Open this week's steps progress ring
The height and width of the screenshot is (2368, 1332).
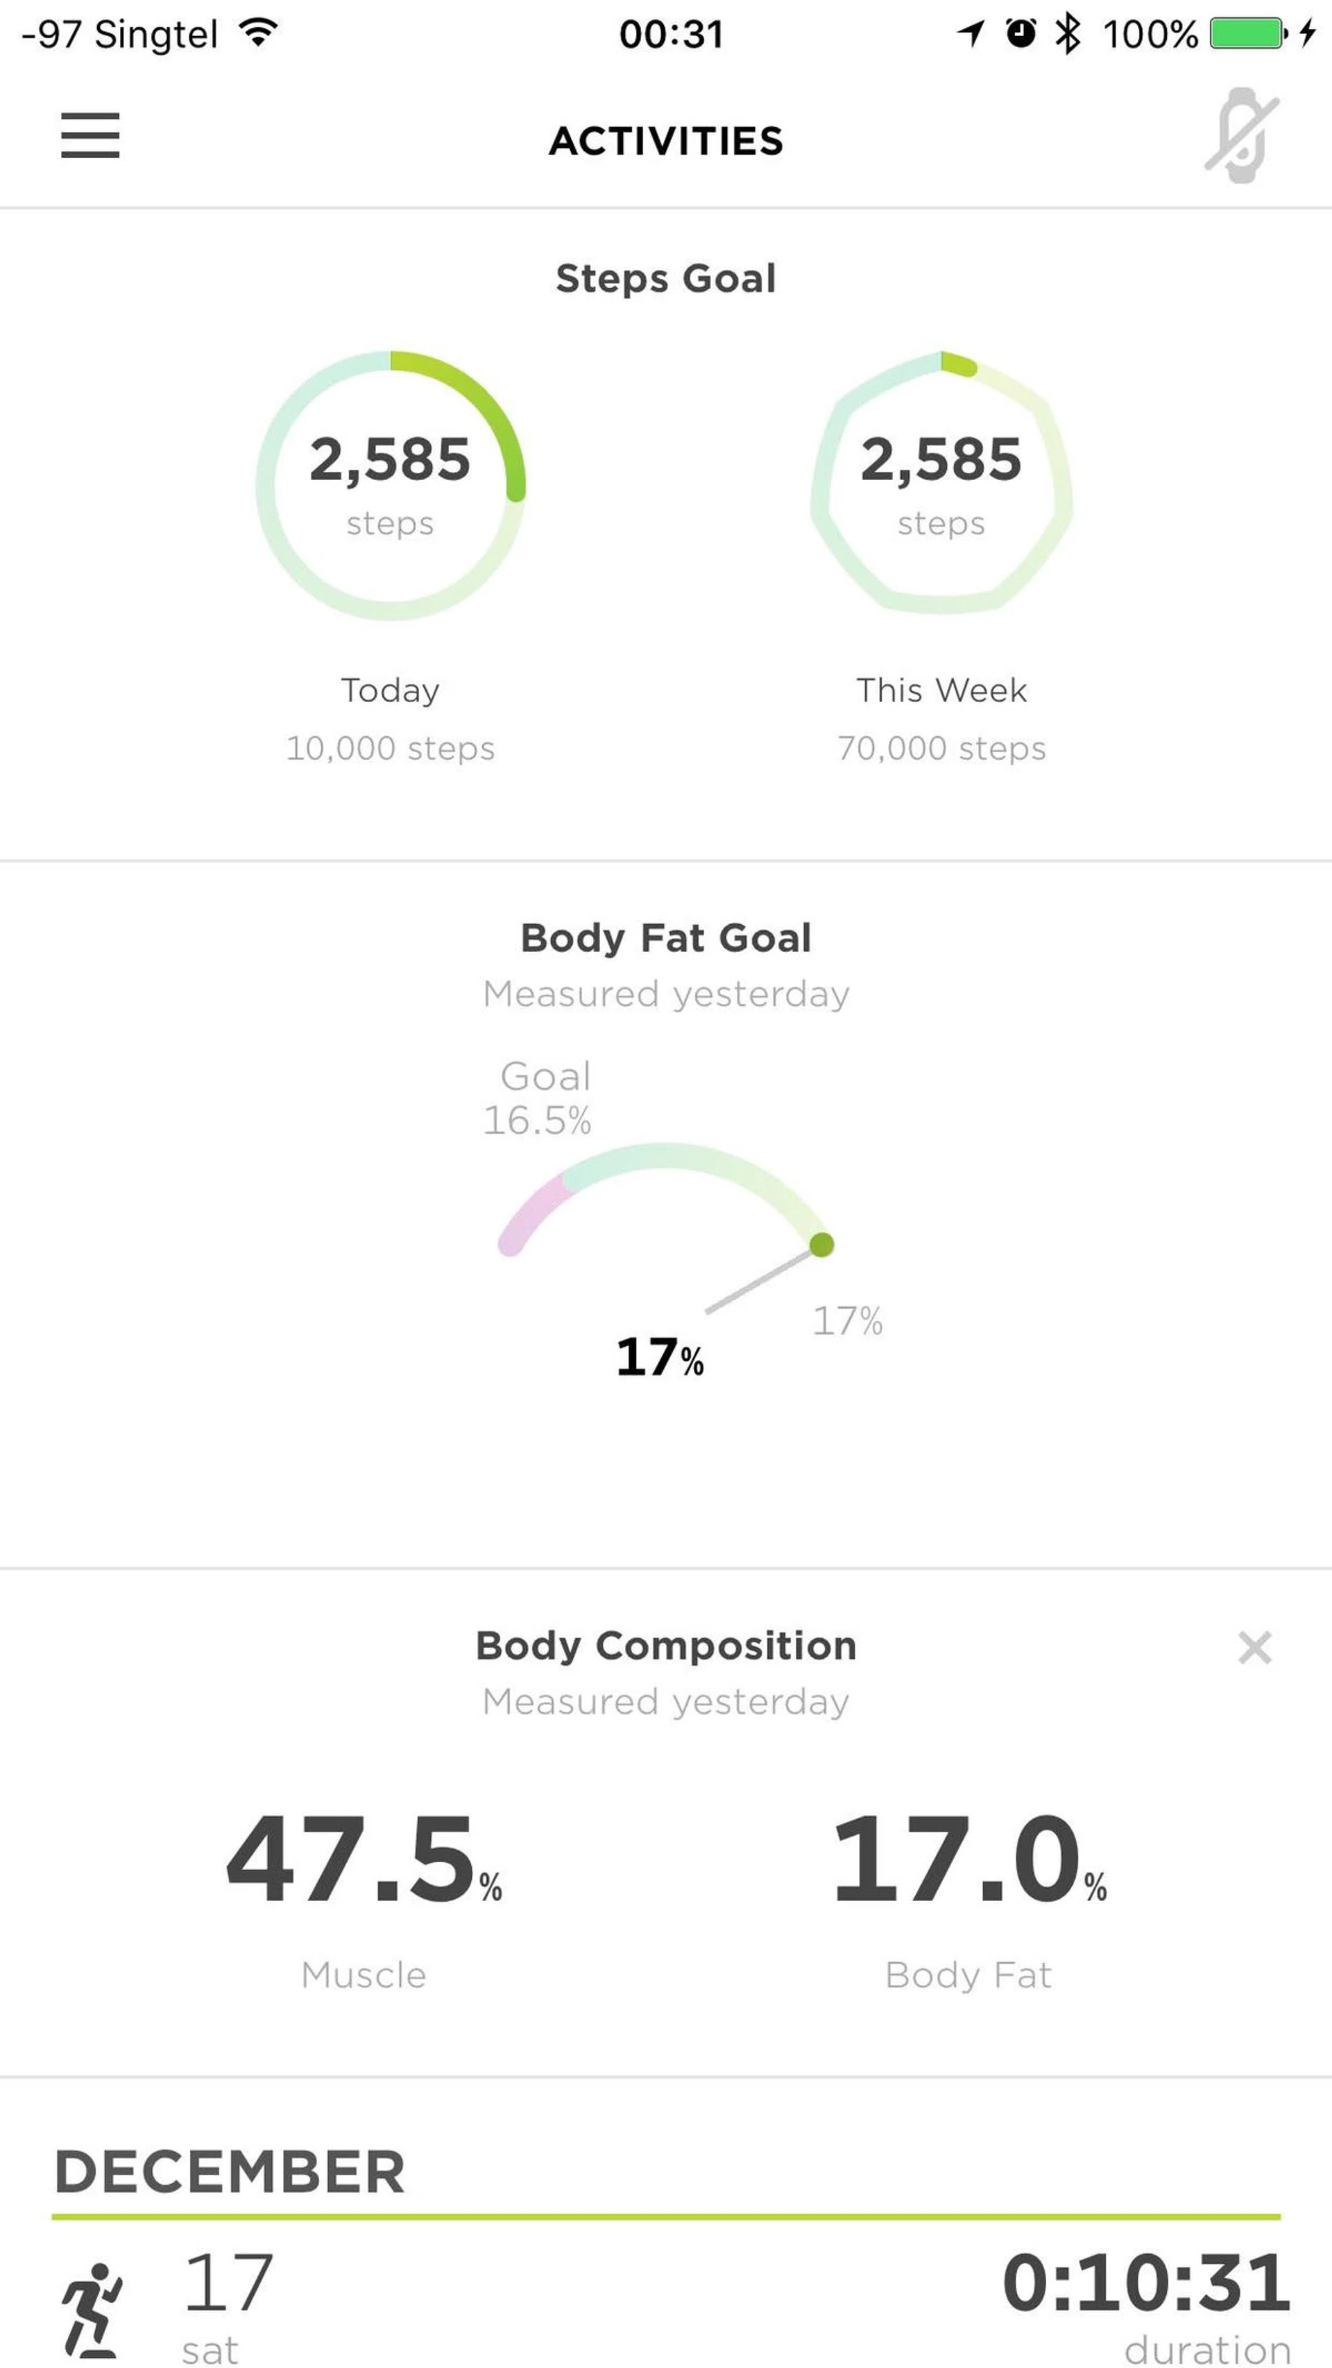(x=941, y=484)
